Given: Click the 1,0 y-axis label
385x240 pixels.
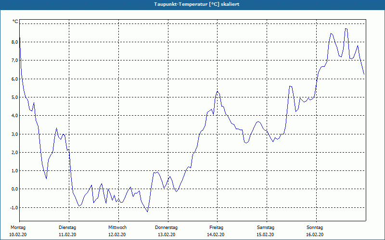Looking at the screenshot, I should [x=15, y=171].
